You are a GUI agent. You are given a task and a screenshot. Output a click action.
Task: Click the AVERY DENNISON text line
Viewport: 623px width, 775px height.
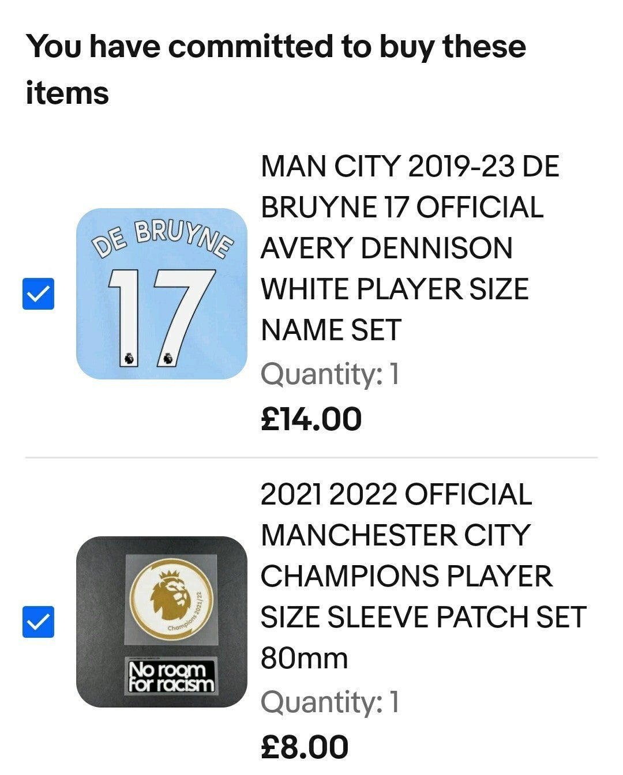tap(386, 249)
